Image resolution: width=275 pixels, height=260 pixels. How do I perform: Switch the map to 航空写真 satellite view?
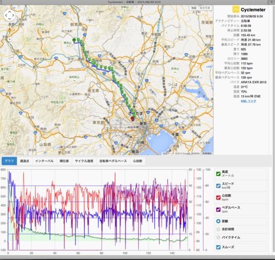point(205,8)
